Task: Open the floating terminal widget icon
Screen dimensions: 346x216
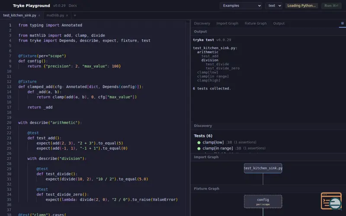Action: (x=331, y=201)
